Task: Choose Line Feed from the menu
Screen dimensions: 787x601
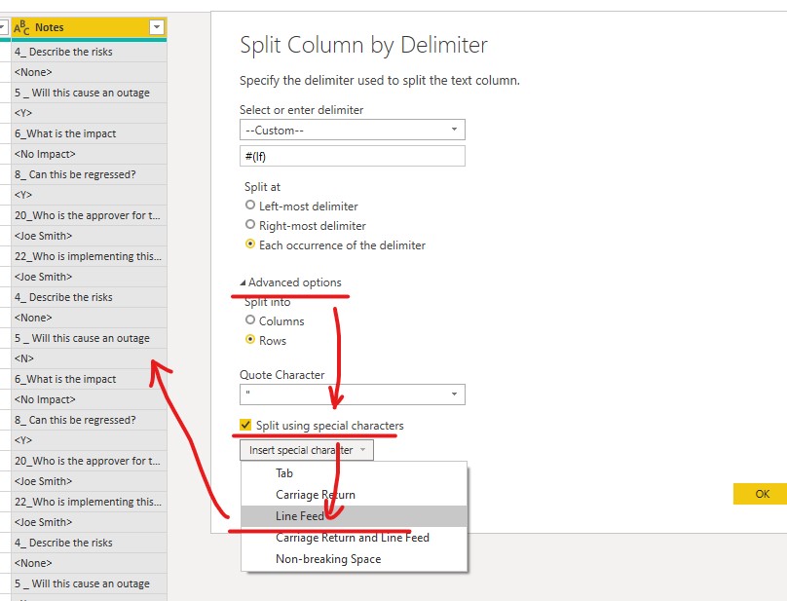Action: coord(354,516)
